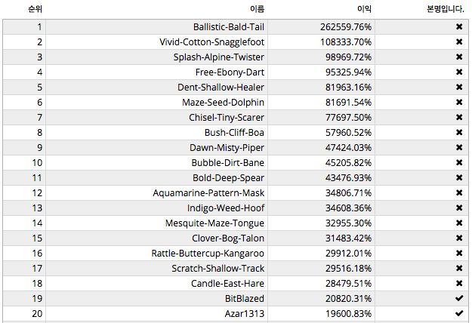Click the X icon in Bold-Deep-Spear row
472x323 pixels.
[x=458, y=177]
